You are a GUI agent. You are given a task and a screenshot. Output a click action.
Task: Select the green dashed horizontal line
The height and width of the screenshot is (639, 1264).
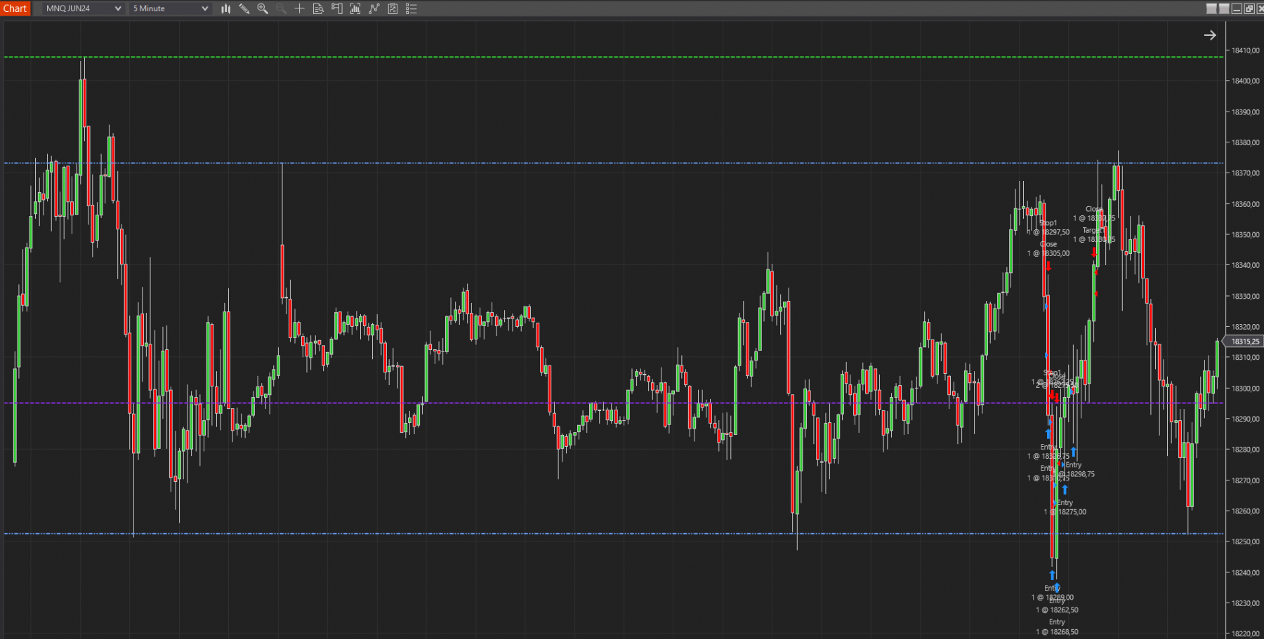(613, 57)
